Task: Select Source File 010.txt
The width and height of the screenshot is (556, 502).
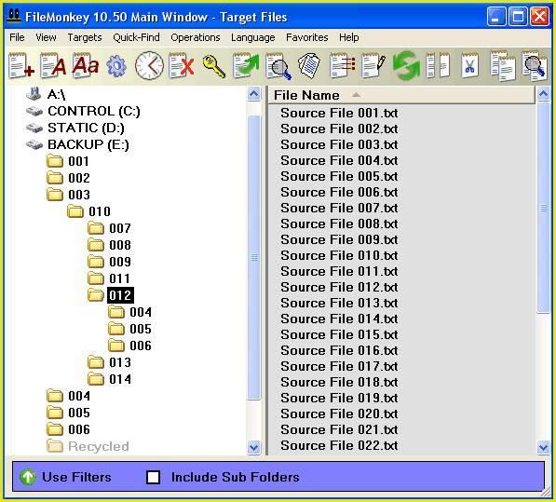Action: [339, 255]
